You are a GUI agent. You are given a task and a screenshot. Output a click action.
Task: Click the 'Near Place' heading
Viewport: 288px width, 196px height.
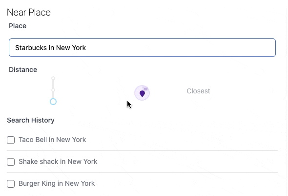pos(29,13)
